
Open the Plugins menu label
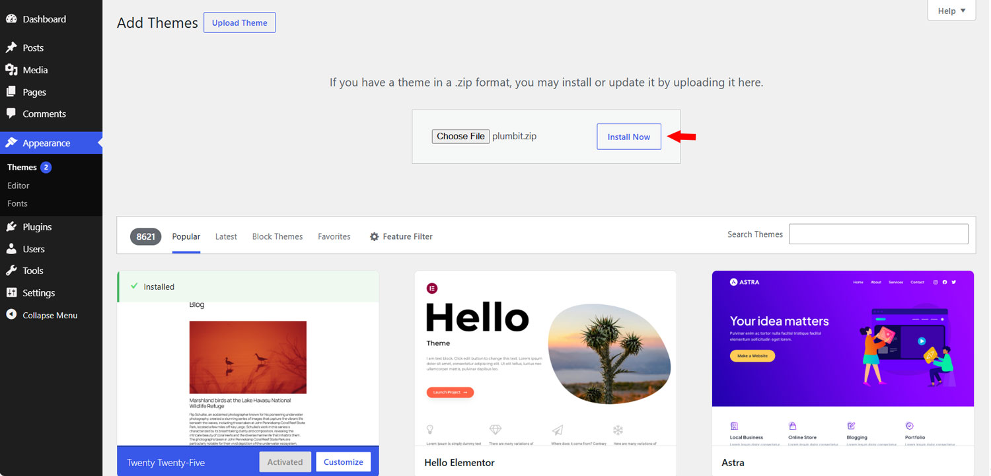click(37, 226)
